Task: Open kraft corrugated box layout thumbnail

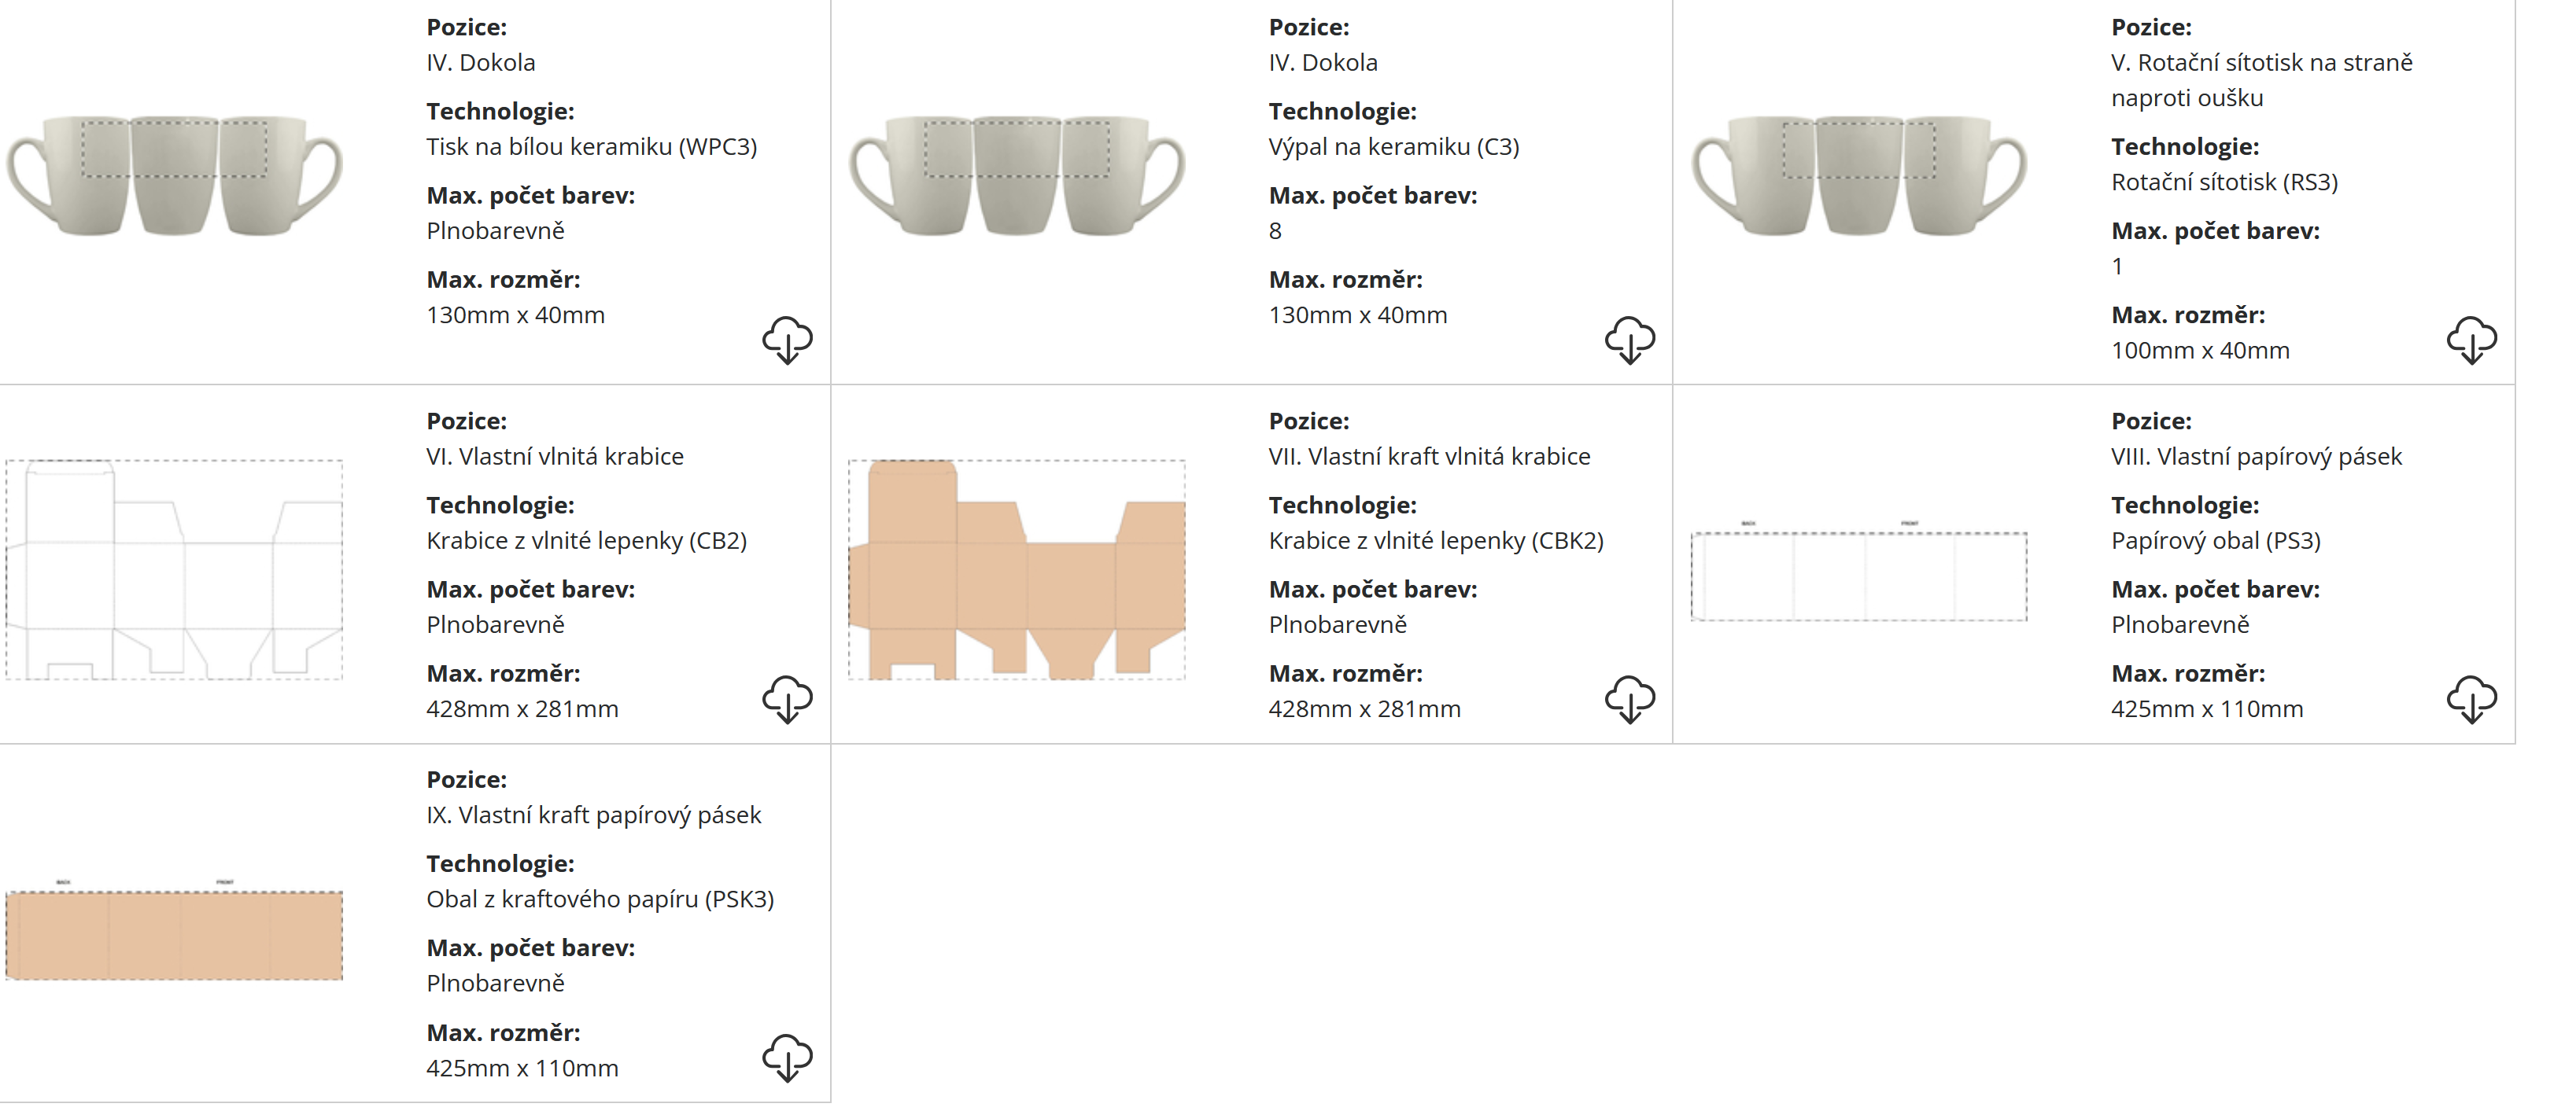Action: [x=1016, y=569]
